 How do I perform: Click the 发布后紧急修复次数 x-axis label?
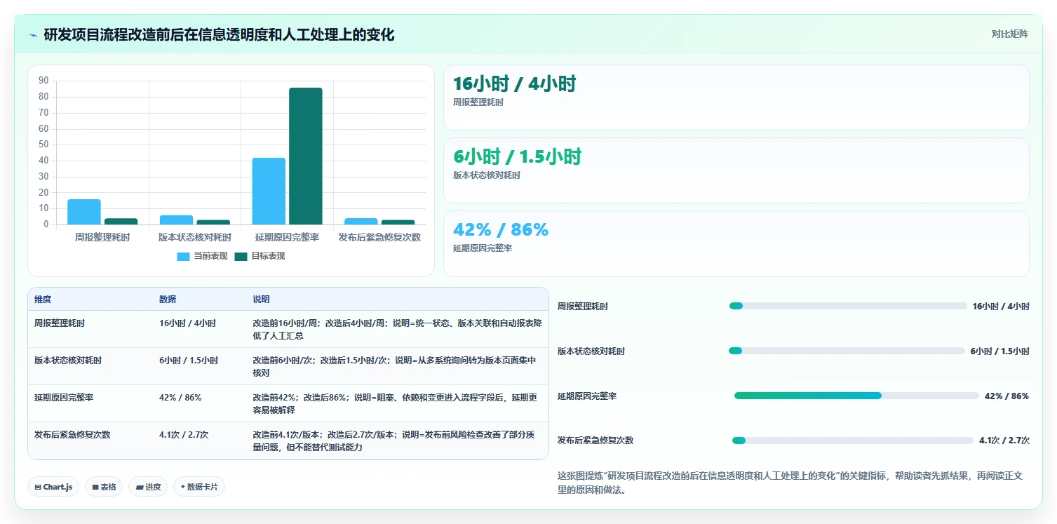pyautogui.click(x=379, y=237)
